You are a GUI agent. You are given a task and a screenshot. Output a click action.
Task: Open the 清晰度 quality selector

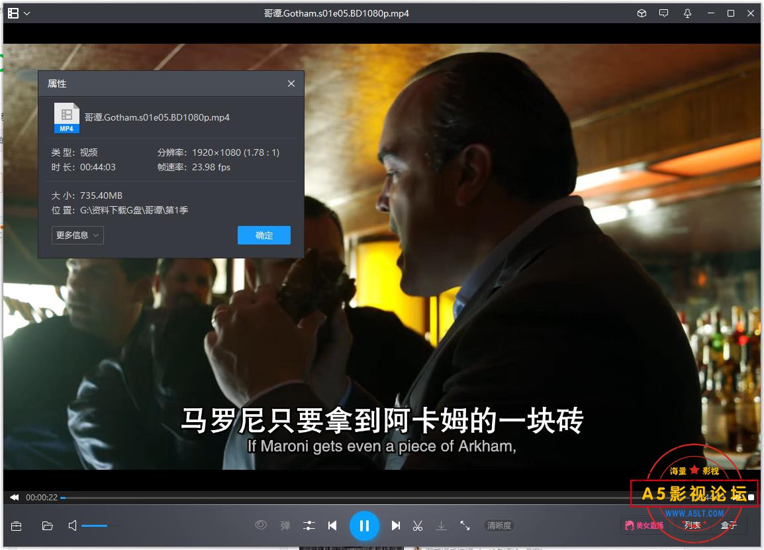pos(499,525)
